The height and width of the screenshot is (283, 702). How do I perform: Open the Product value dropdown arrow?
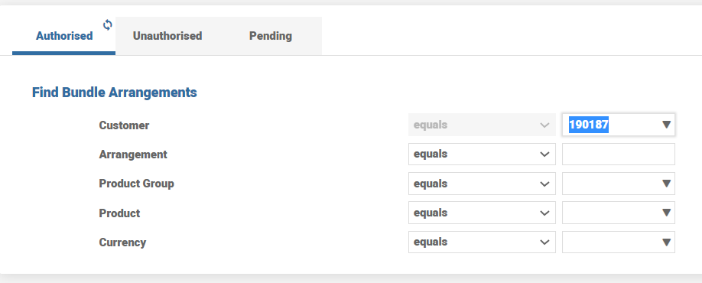[666, 213]
